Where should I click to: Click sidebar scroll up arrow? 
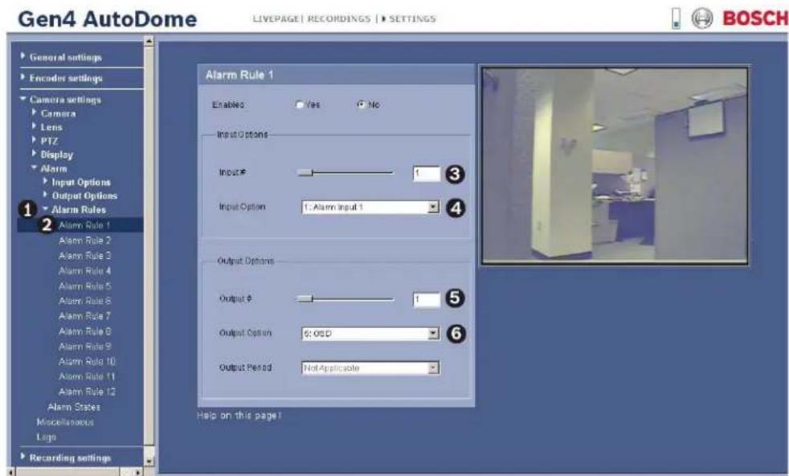(x=149, y=41)
